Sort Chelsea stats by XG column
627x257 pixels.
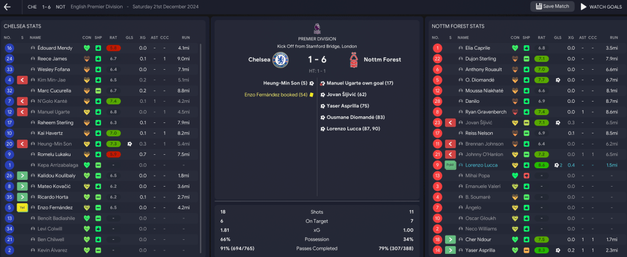click(x=142, y=37)
